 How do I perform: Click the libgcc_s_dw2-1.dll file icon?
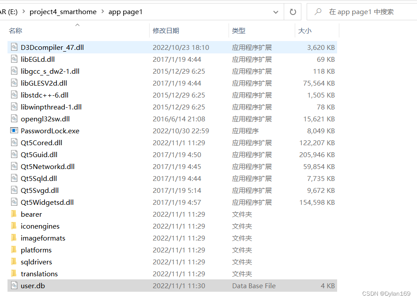click(x=14, y=71)
